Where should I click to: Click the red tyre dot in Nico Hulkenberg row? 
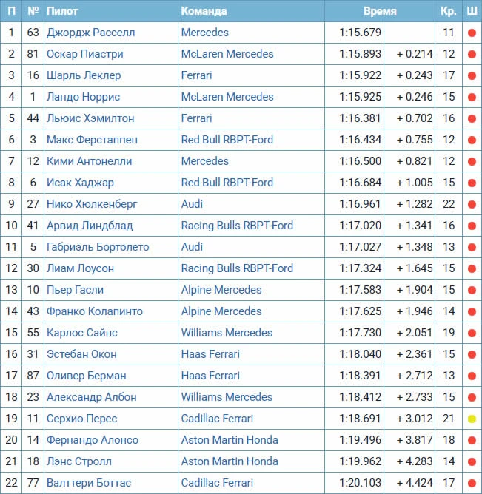(472, 204)
